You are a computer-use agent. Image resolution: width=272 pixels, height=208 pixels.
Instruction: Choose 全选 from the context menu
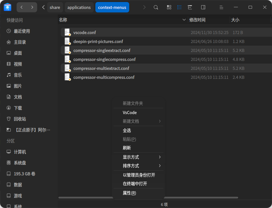coord(138,130)
